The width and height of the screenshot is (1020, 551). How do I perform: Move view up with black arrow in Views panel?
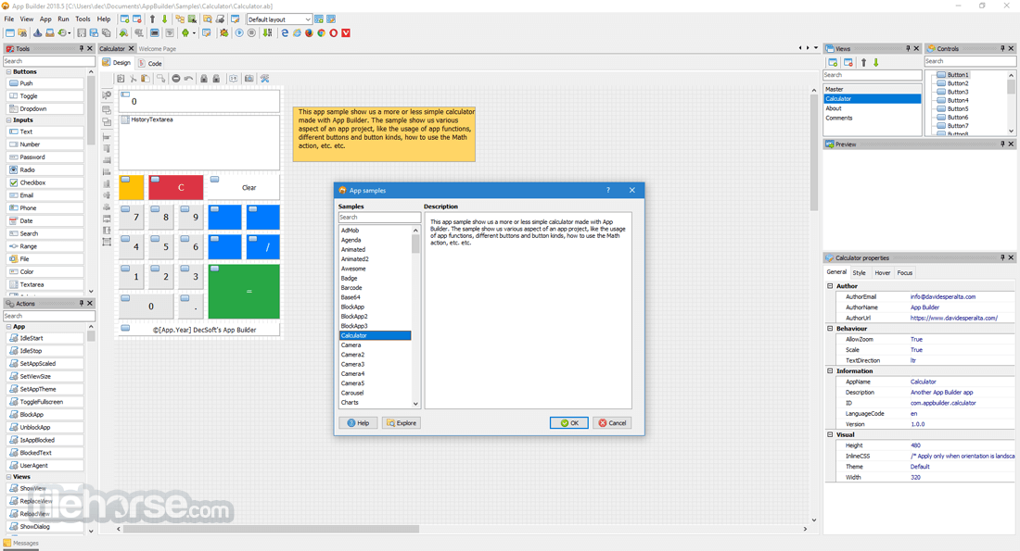click(x=864, y=62)
